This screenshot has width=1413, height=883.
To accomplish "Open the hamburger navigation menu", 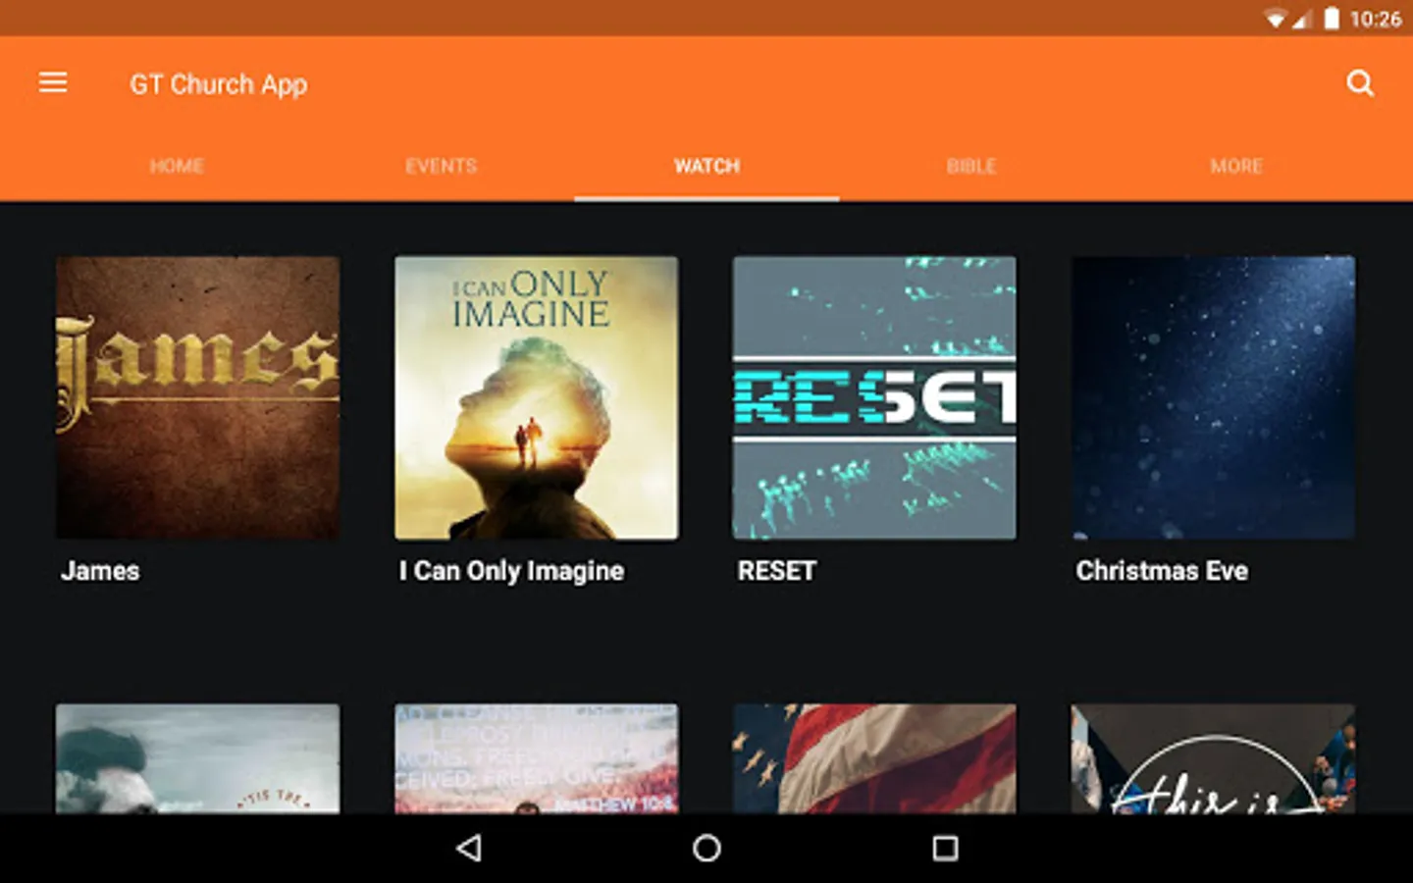I will point(53,83).
